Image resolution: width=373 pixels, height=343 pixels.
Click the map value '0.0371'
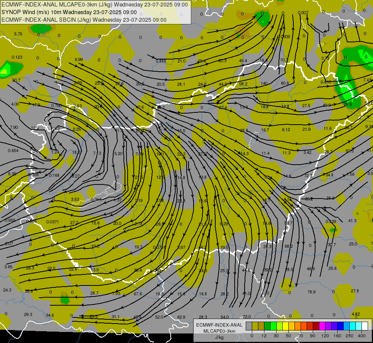[x=53, y=222]
